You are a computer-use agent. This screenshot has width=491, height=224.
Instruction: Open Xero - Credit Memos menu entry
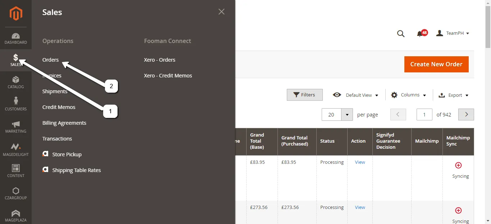168,76
